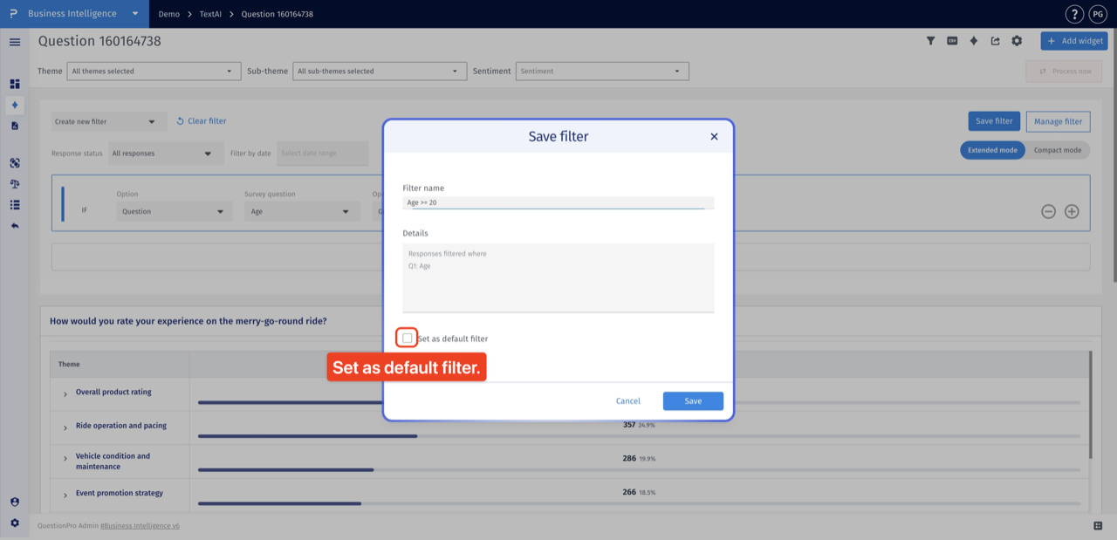
Task: Click the share export icon
Action: (995, 41)
